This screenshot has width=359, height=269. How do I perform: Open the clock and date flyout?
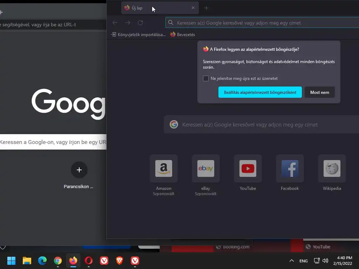(x=343, y=261)
